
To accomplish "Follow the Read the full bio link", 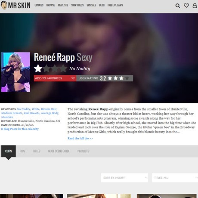I will coord(80,138).
